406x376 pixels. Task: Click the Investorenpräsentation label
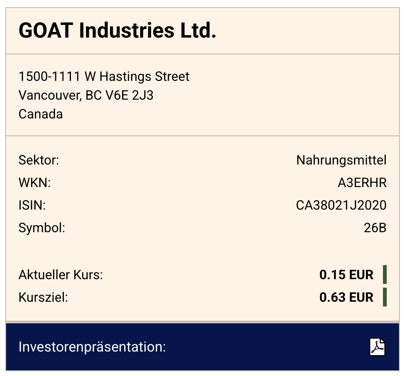(92, 347)
